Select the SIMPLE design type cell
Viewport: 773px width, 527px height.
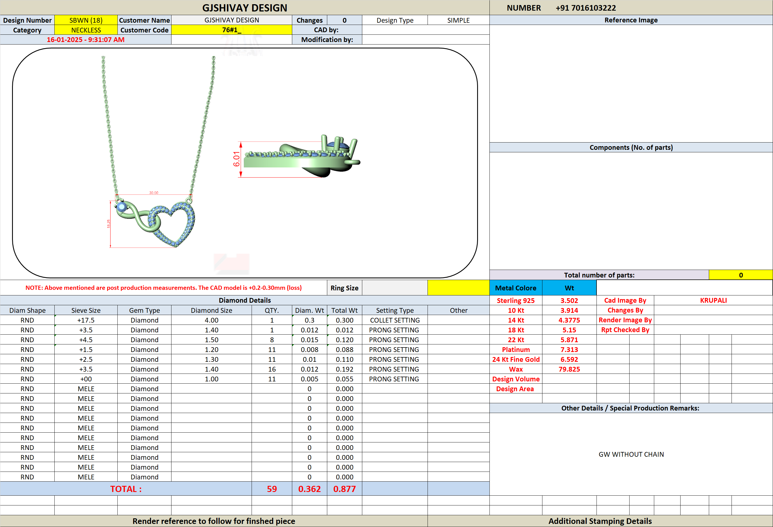(458, 20)
